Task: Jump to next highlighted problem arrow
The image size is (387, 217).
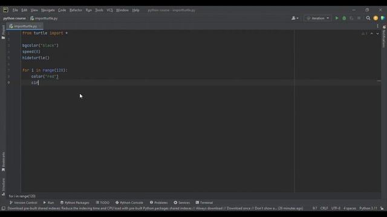Action: click(377, 34)
